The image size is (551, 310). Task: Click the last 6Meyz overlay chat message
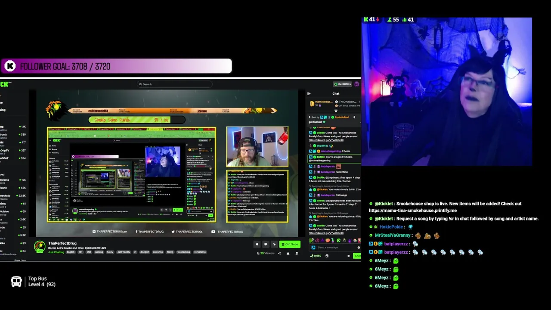pyautogui.click(x=384, y=286)
